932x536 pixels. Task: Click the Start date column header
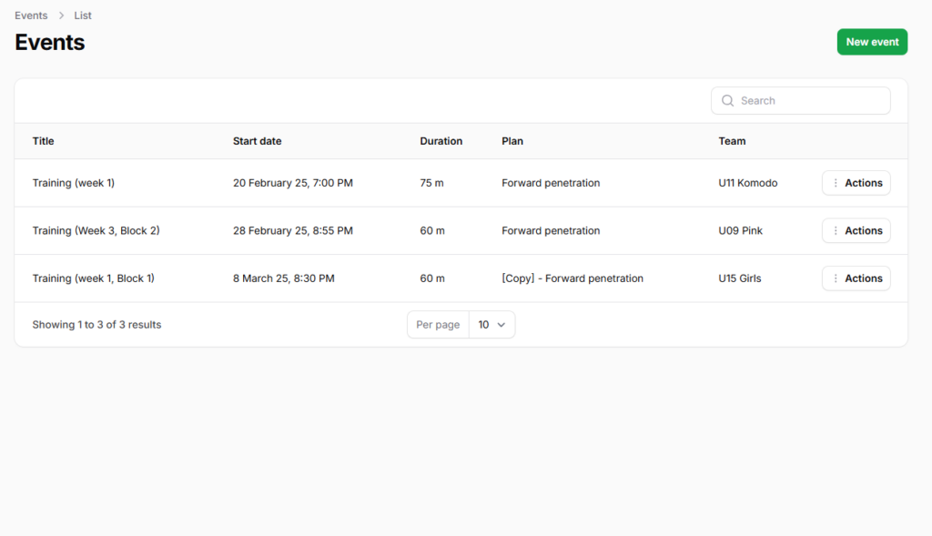[x=257, y=141]
